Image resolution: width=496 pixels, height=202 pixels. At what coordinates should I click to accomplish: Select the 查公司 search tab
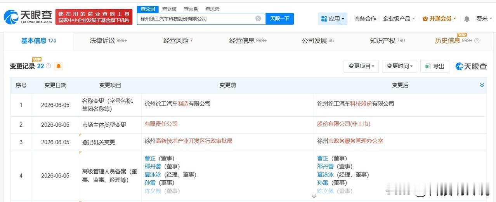148,9
